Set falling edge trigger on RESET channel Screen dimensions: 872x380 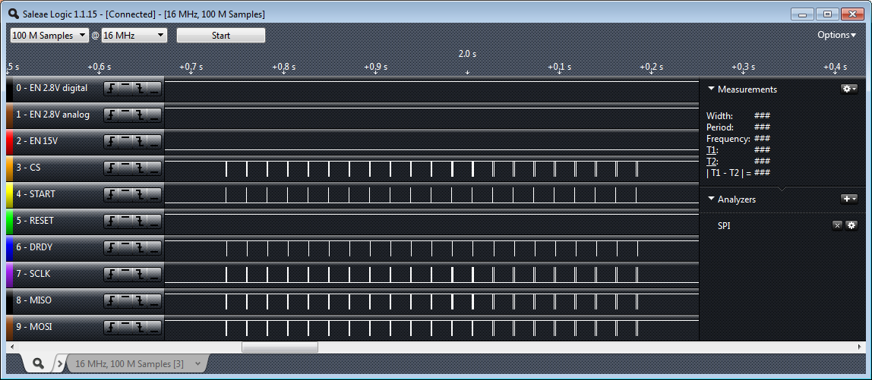[x=140, y=221]
